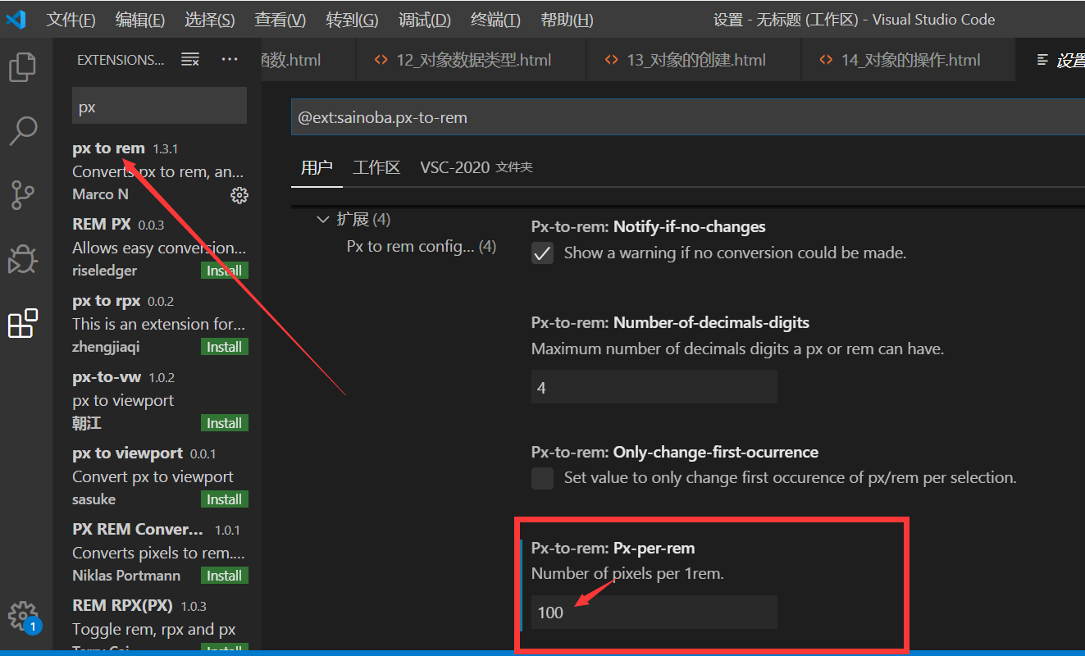Clear extensions search results icon
The image size is (1085, 656).
pyautogui.click(x=190, y=59)
